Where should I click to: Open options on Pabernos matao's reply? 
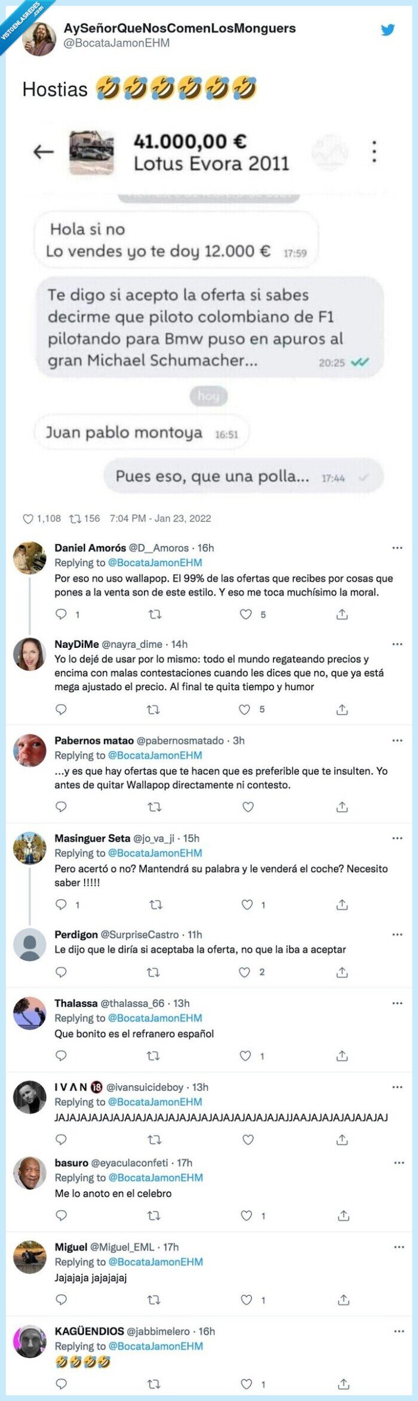click(x=397, y=740)
